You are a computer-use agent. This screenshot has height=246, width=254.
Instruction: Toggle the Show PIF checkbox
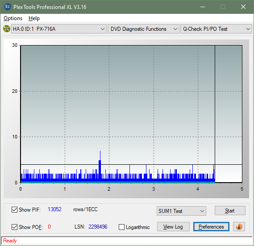pos(14,209)
